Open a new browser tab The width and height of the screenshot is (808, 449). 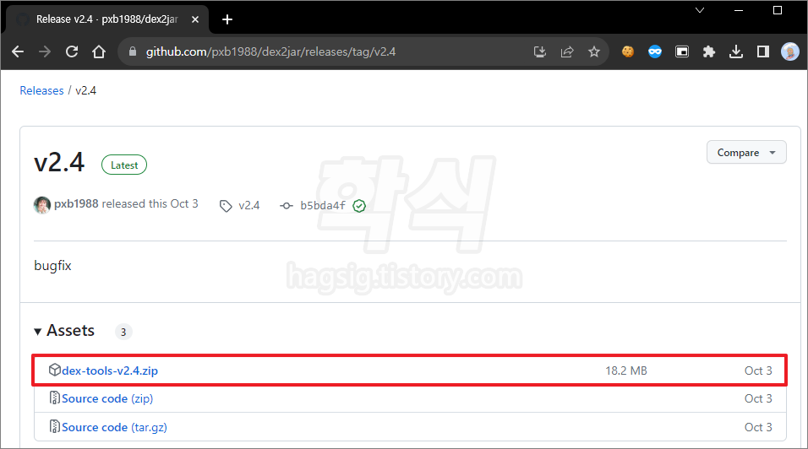coord(227,19)
